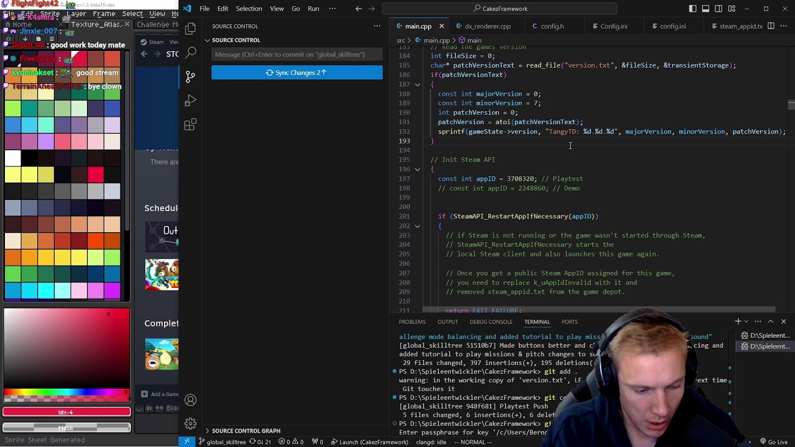
Task: Open the new terminal profile dropdown
Action: [x=747, y=322]
